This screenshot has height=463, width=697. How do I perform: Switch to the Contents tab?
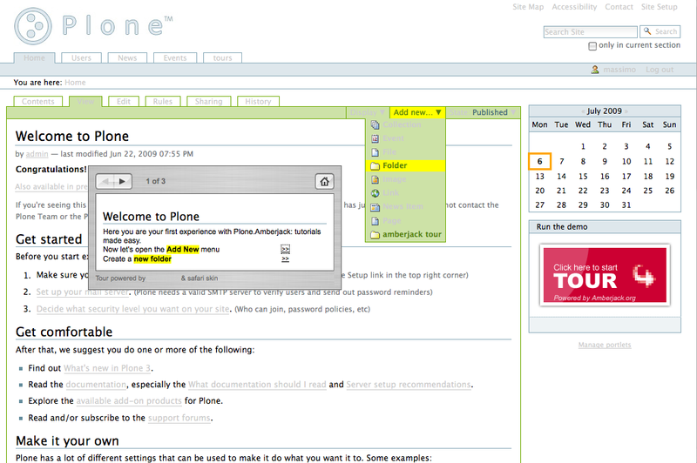tap(38, 102)
